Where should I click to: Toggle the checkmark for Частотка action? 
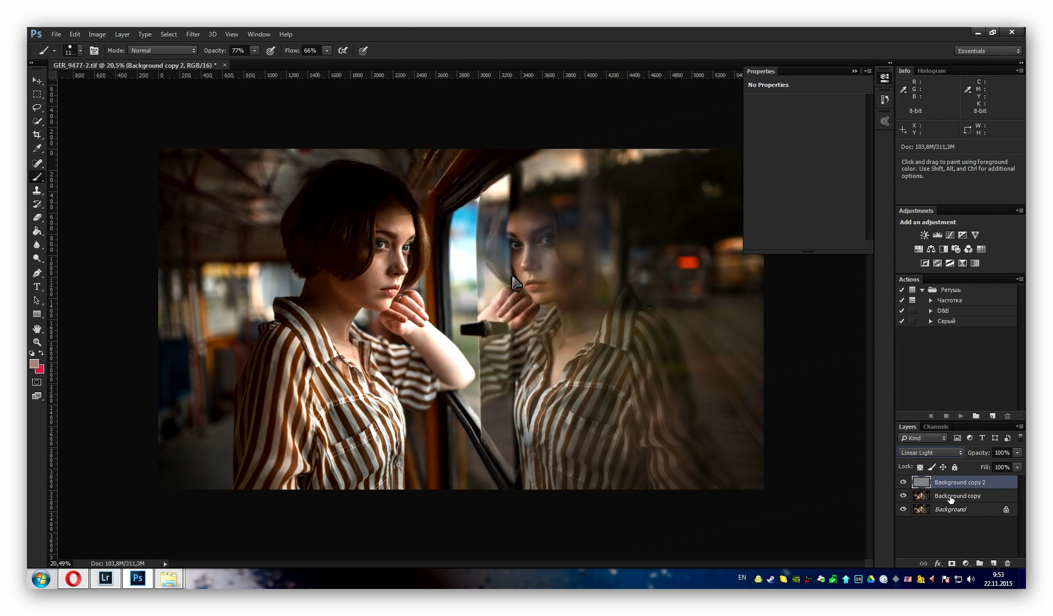coord(902,300)
